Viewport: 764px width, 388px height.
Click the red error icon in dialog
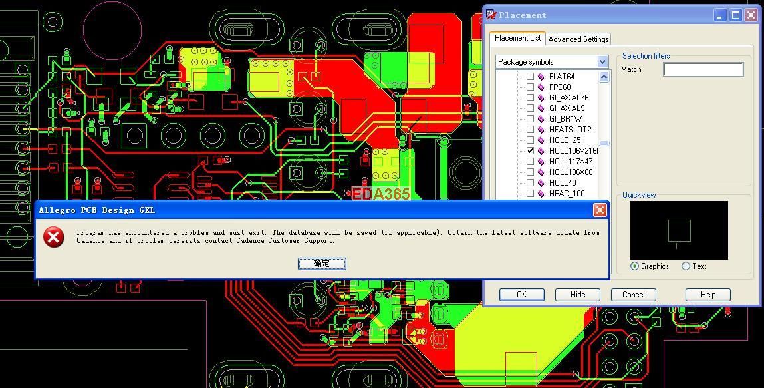54,237
